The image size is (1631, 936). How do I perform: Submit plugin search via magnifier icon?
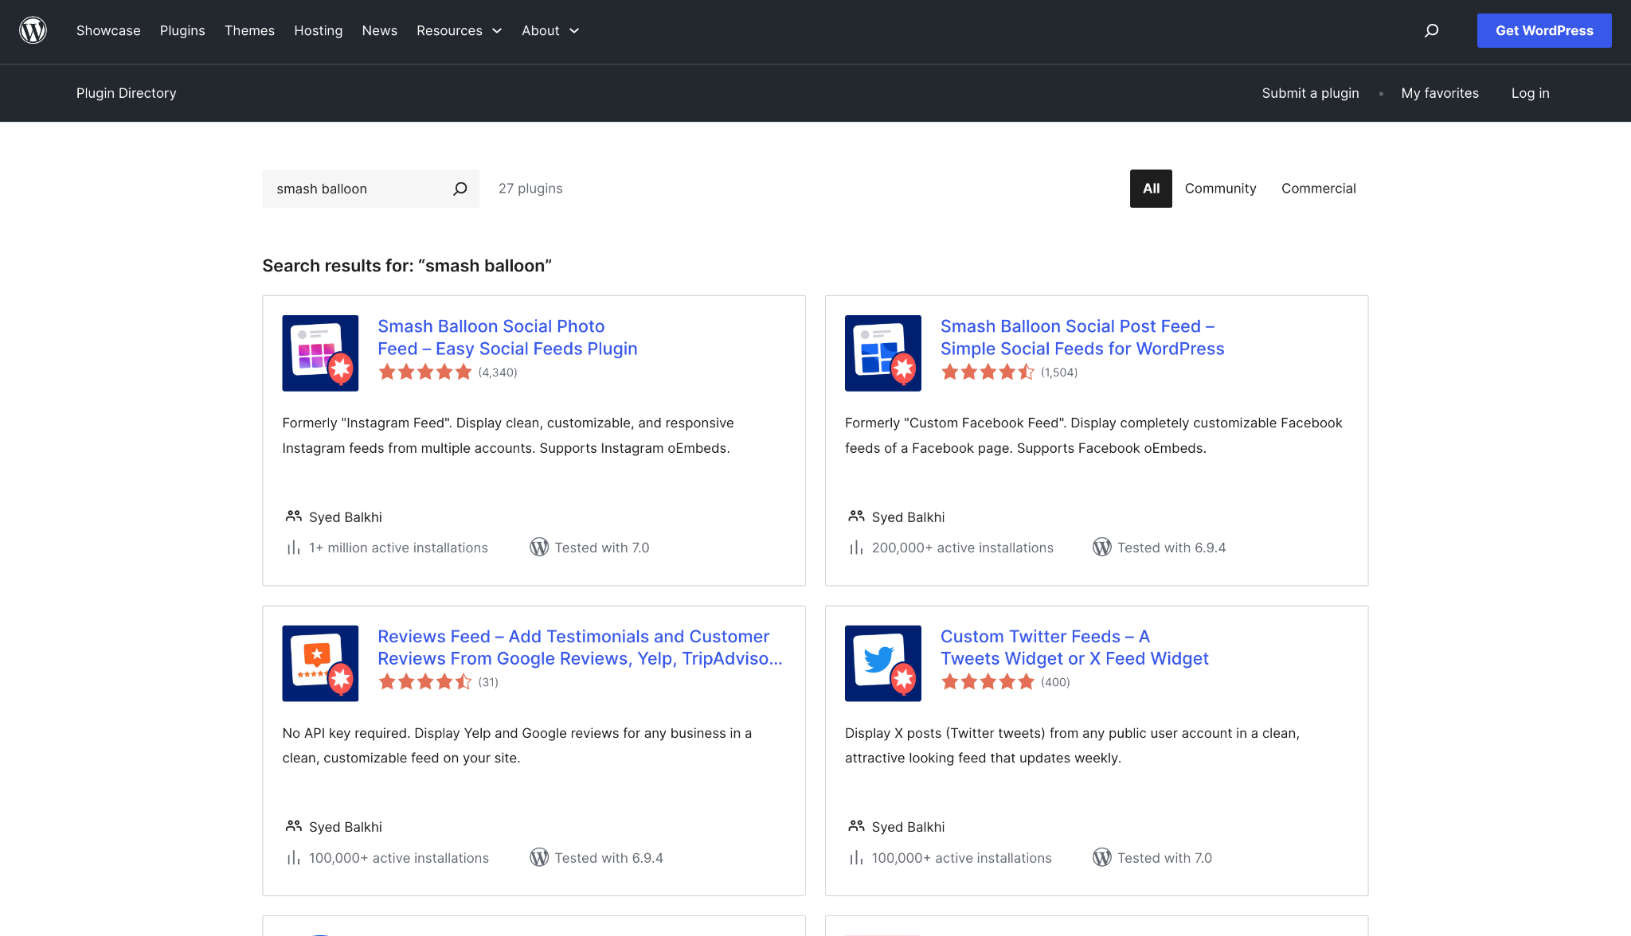(x=460, y=189)
